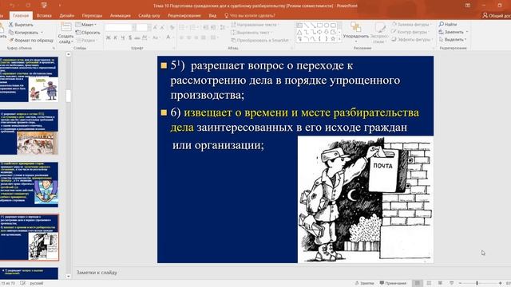This screenshot has width=511, height=287.
Task: Open the Section (Раздел) dropdown
Action: (86, 41)
